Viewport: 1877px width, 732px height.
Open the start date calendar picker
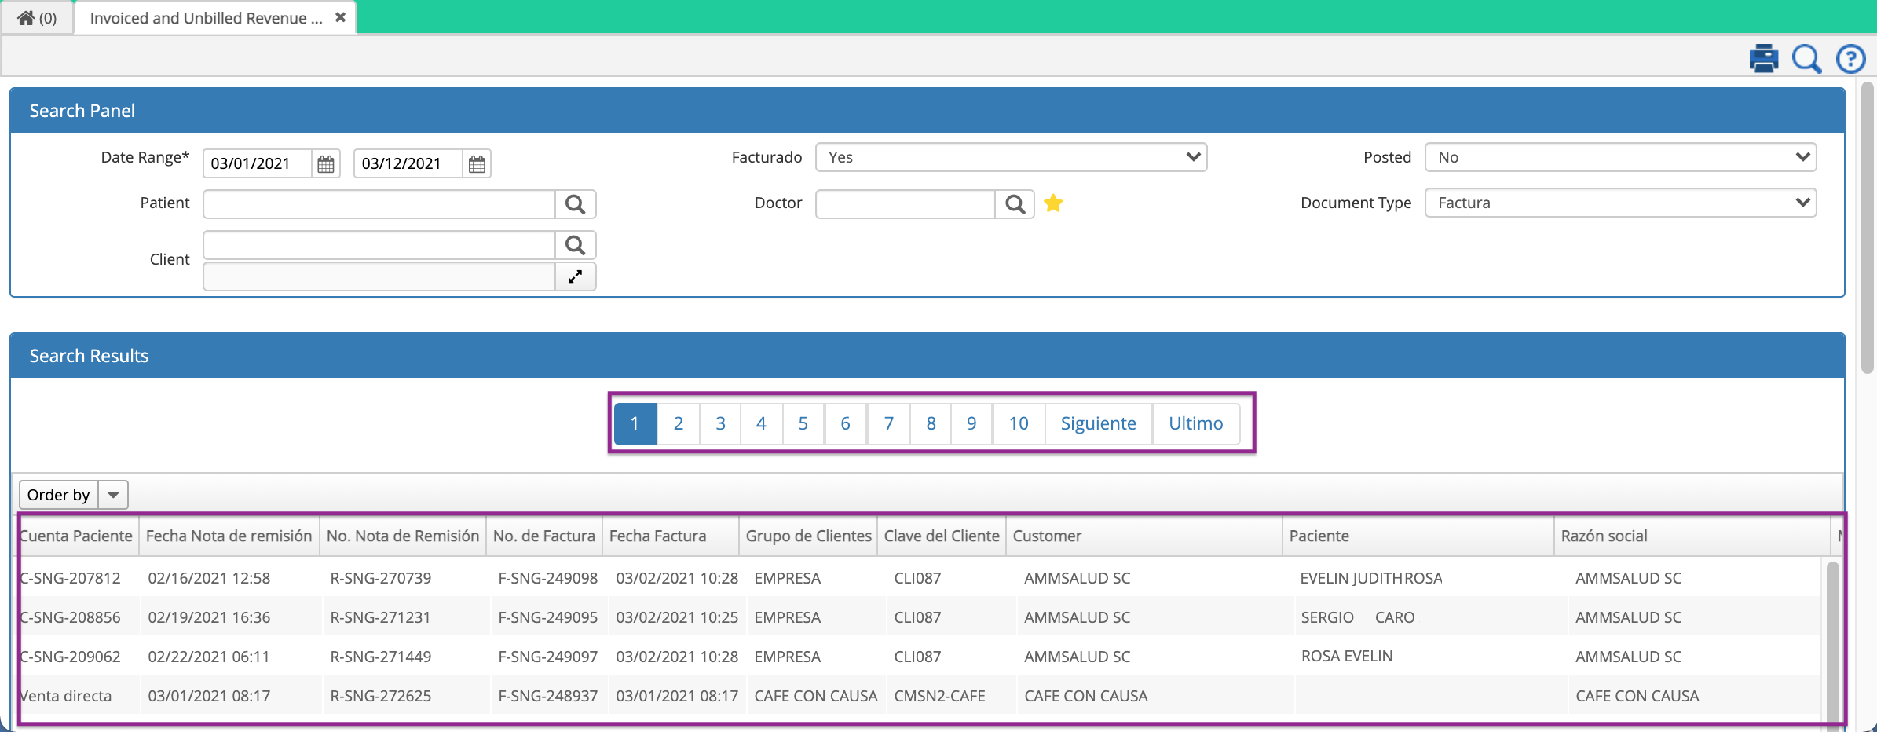point(325,163)
